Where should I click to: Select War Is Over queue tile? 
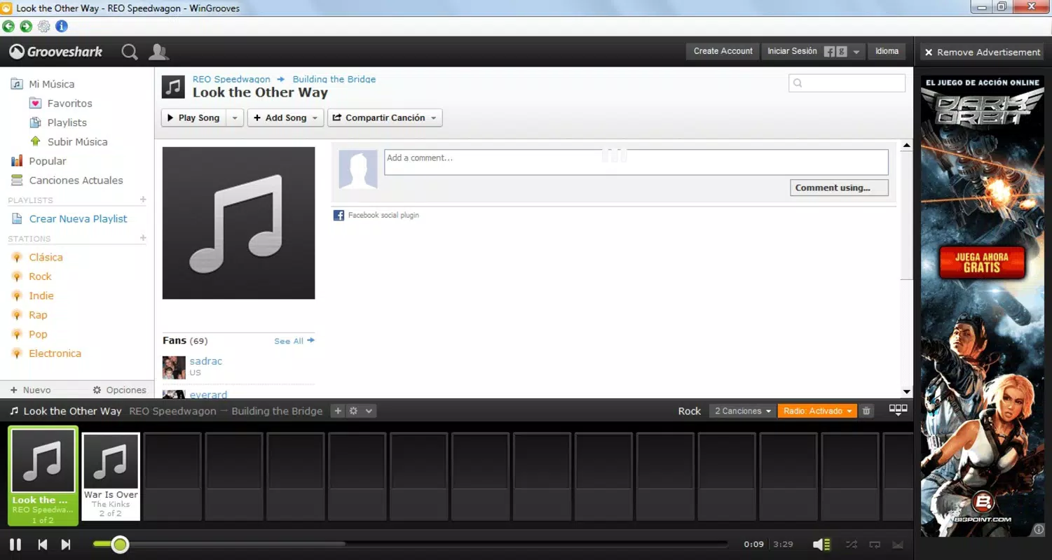[x=111, y=477]
